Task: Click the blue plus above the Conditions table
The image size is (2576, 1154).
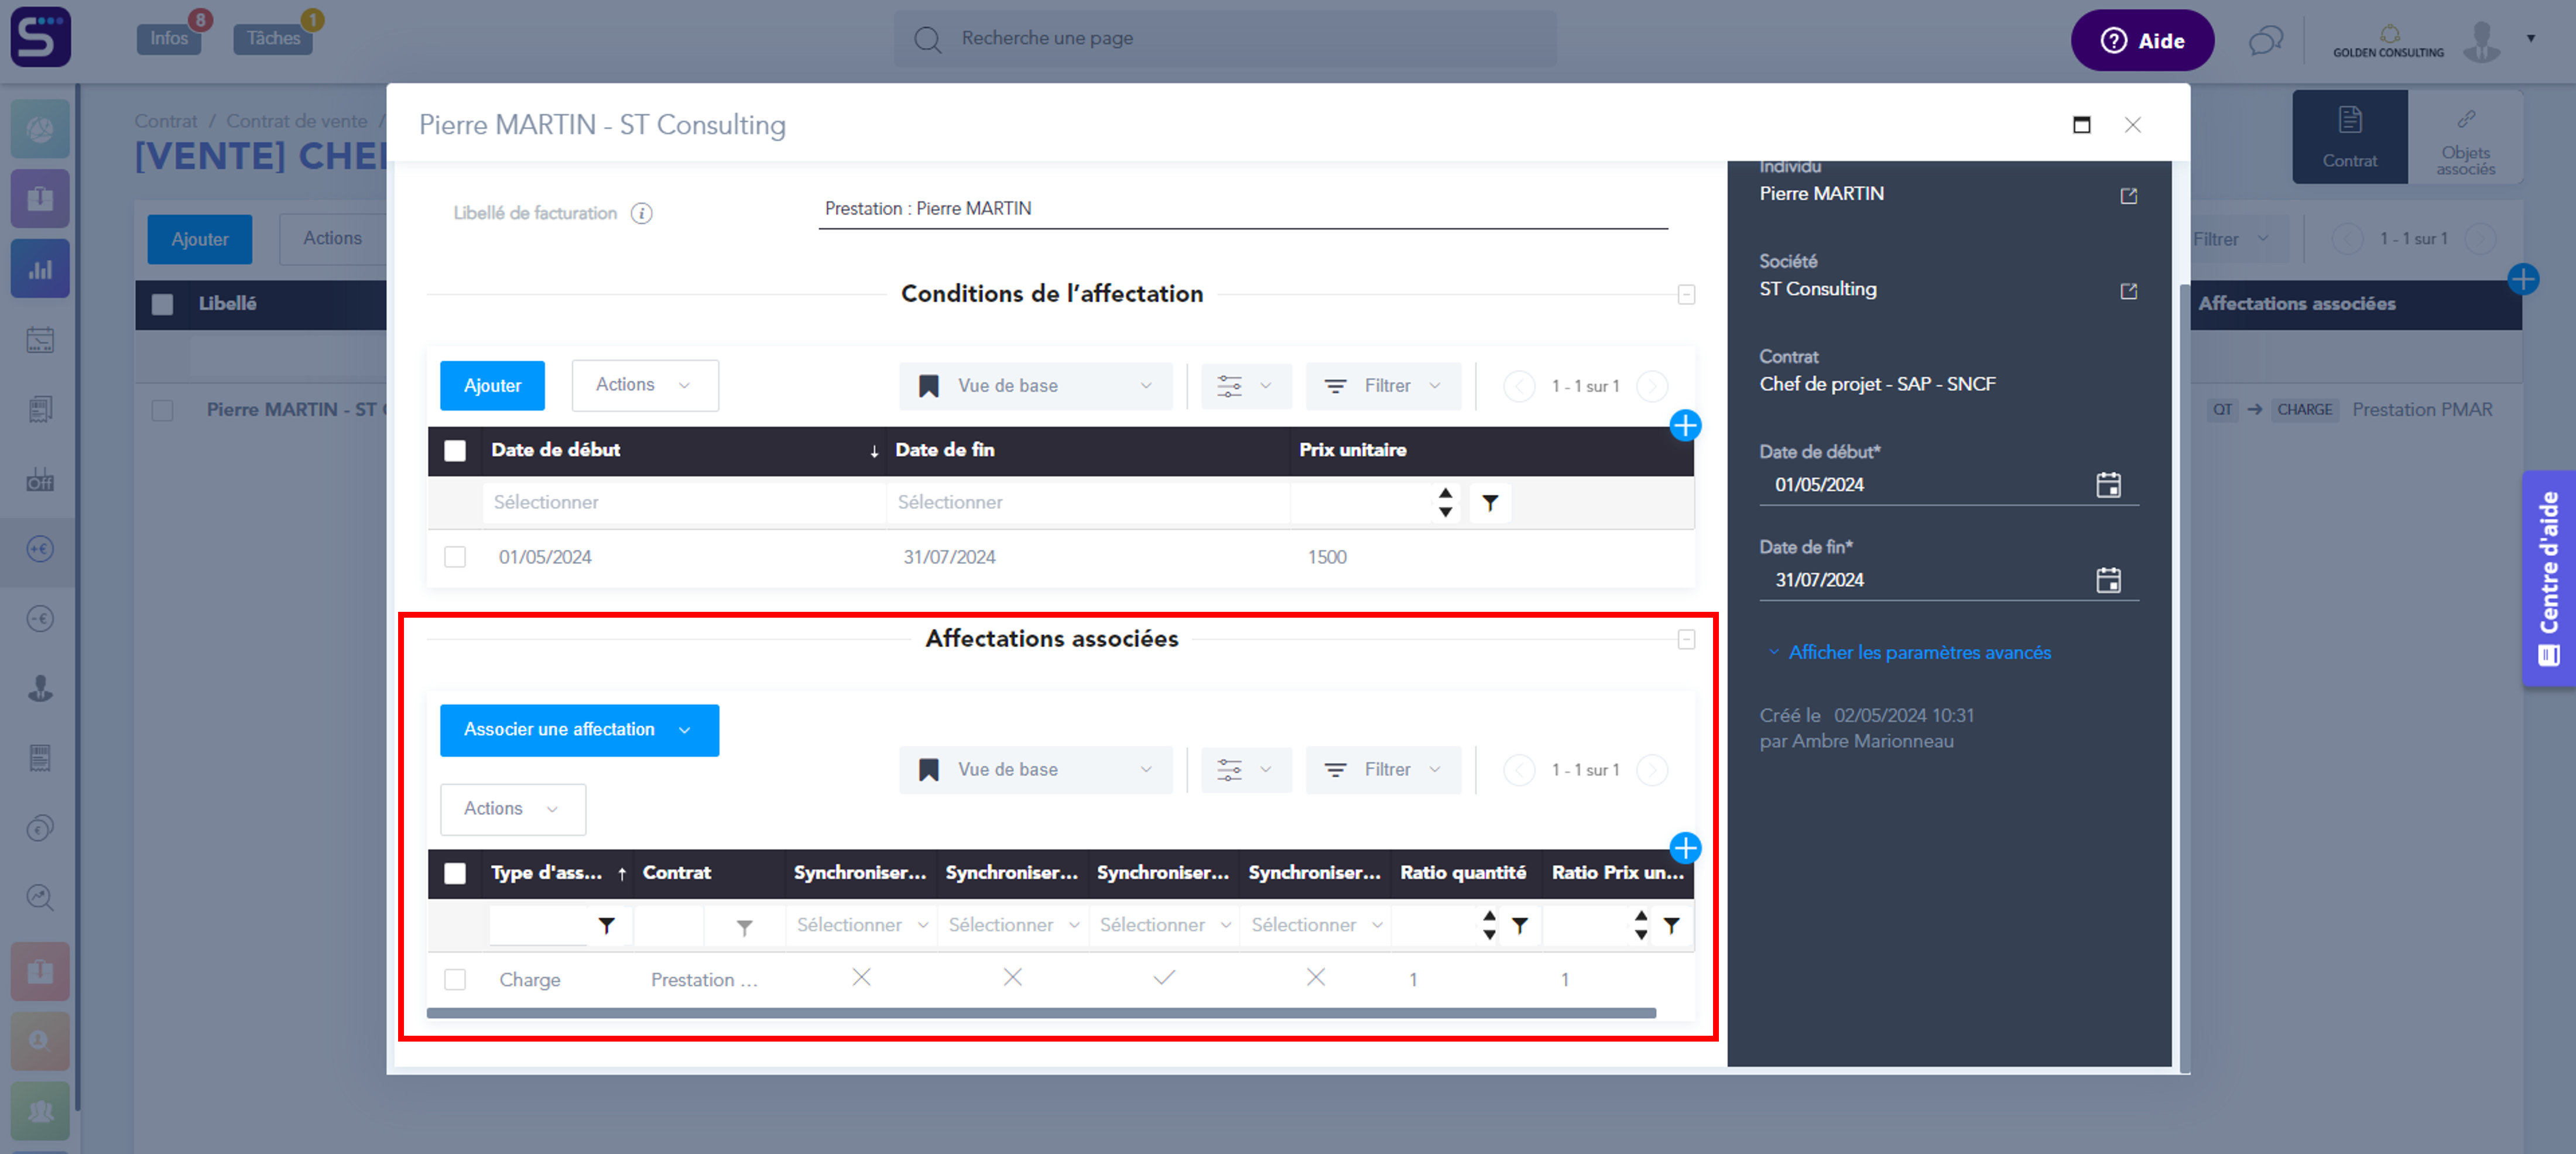Action: click(x=1685, y=426)
